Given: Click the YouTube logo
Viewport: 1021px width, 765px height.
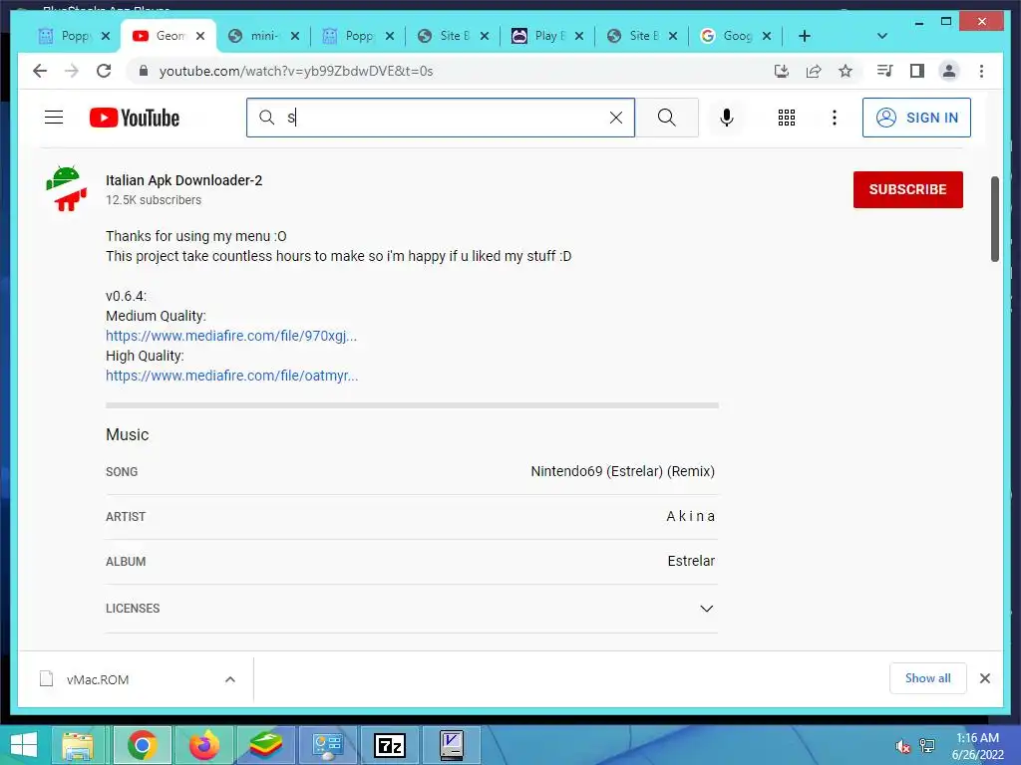Looking at the screenshot, I should pyautogui.click(x=135, y=118).
